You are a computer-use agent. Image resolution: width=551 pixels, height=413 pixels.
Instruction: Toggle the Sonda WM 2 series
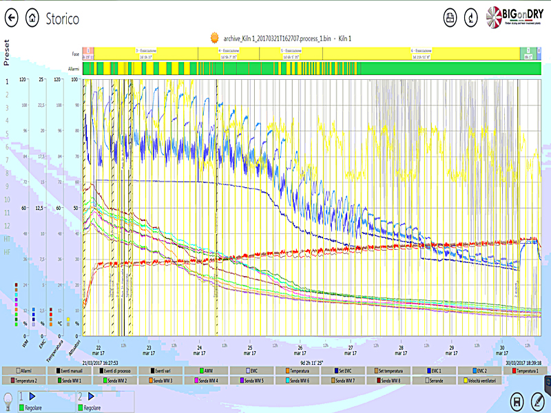click(115, 381)
